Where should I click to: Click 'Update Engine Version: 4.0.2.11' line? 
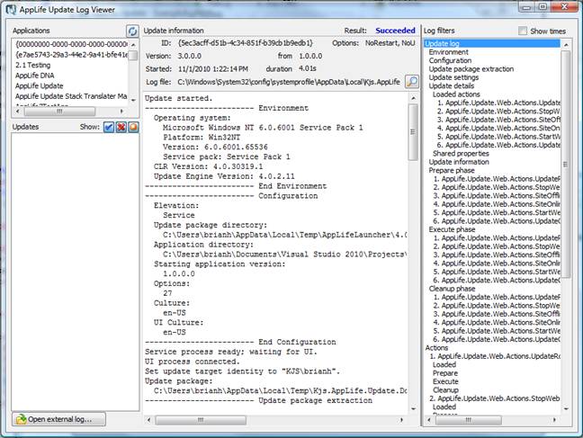pos(224,176)
